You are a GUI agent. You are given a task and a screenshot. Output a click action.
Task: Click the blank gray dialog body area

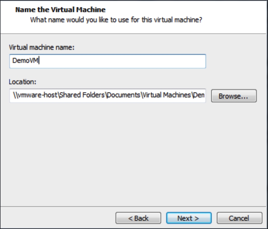tap(133, 154)
